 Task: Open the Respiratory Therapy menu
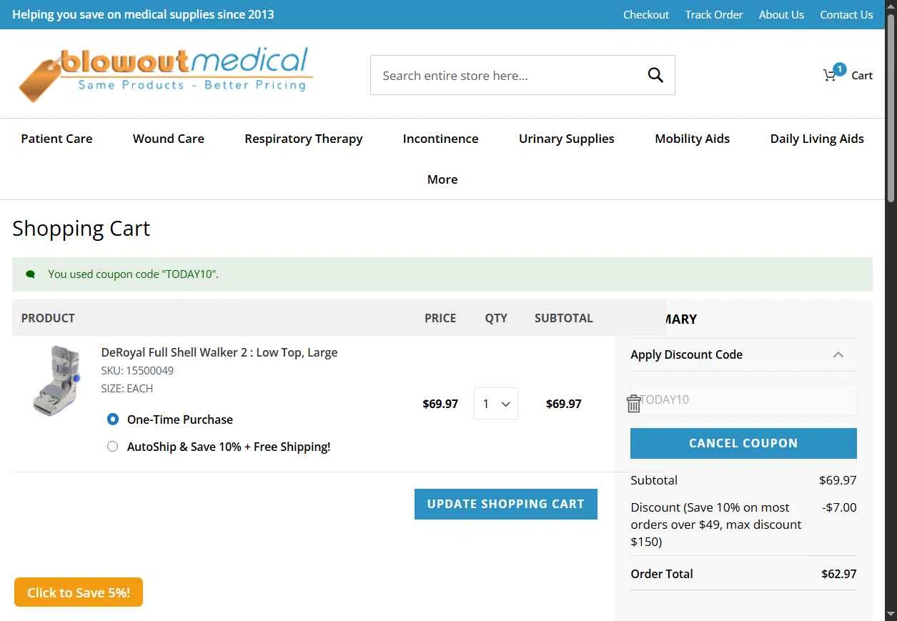[x=304, y=139]
